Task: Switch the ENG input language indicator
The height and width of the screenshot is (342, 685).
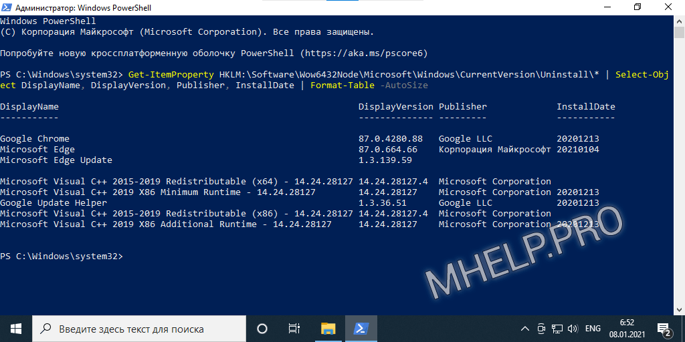Action: (x=593, y=329)
